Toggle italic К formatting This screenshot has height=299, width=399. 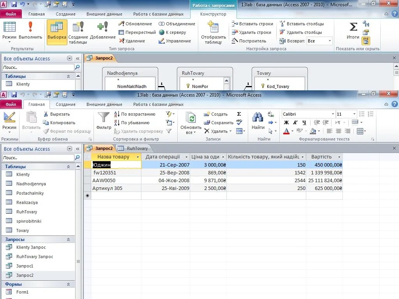(x=295, y=123)
